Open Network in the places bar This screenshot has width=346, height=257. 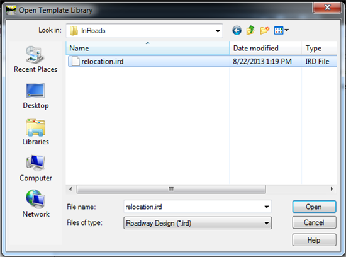36,203
